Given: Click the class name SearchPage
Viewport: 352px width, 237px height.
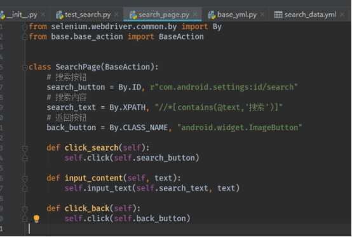Looking at the screenshot, I should coord(78,67).
